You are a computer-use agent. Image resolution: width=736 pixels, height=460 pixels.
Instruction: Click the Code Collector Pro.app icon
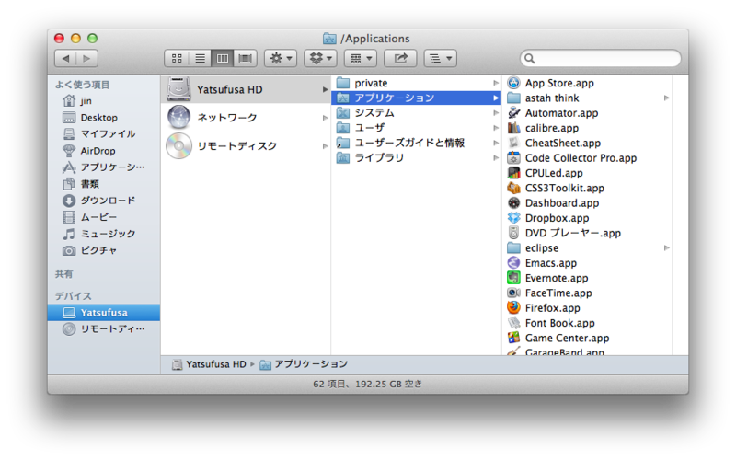pos(514,157)
